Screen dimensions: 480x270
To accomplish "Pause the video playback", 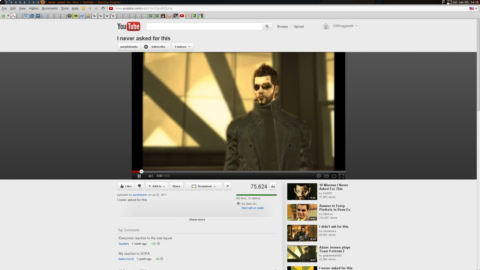I will [x=139, y=176].
